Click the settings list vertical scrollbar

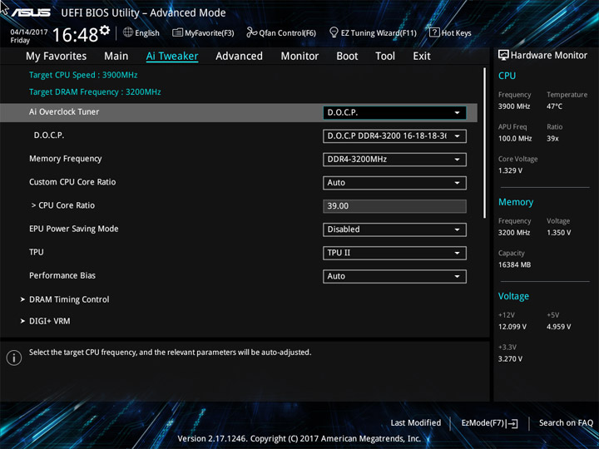pyautogui.click(x=485, y=143)
